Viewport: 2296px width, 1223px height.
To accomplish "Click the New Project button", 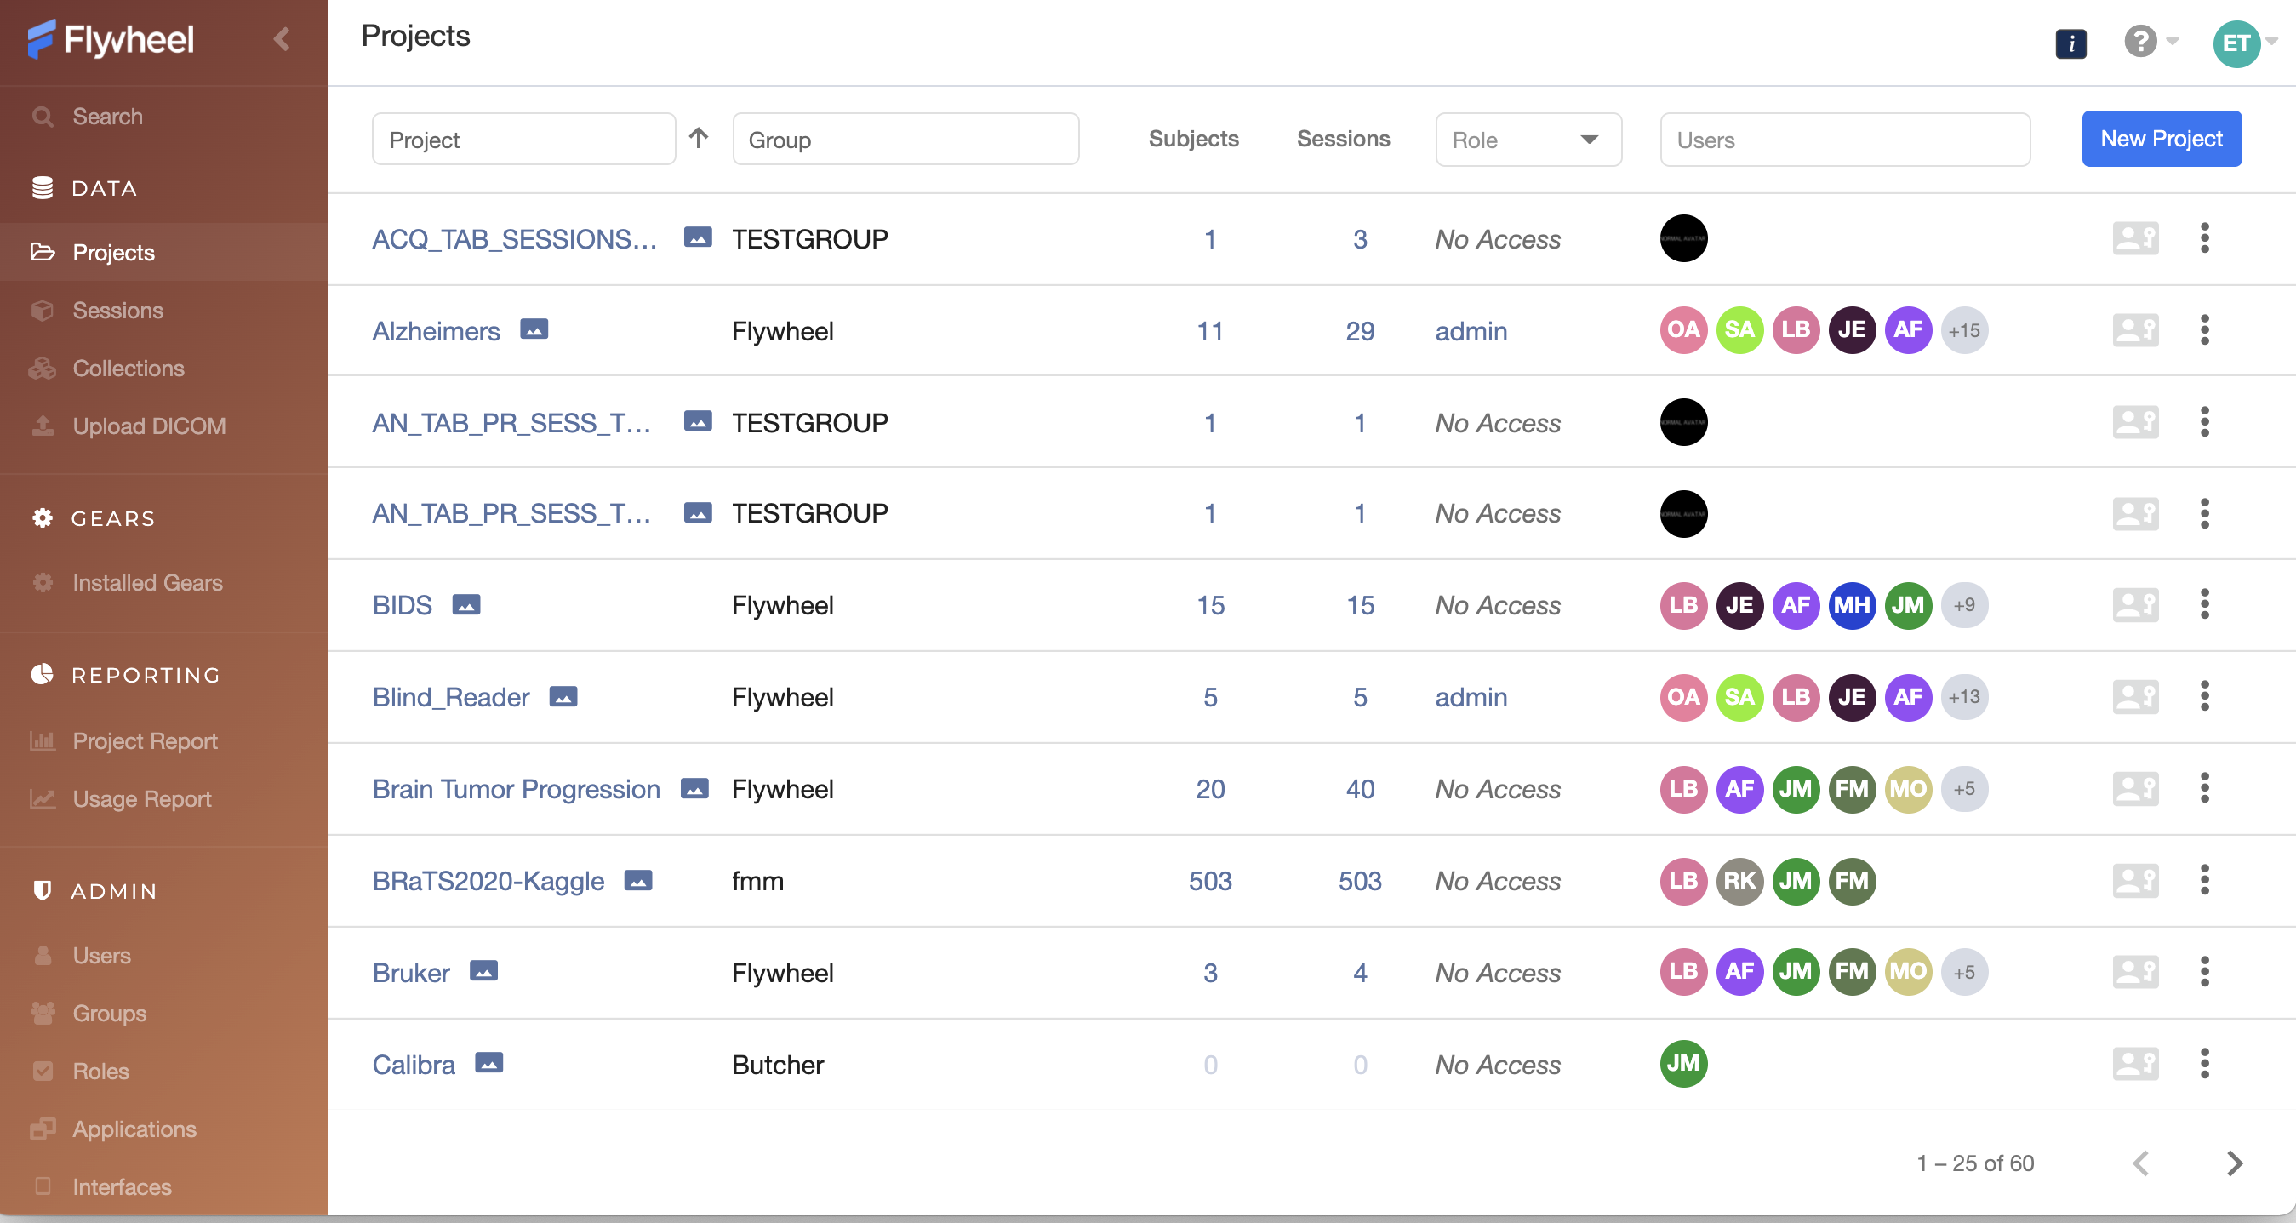I will pyautogui.click(x=2161, y=138).
